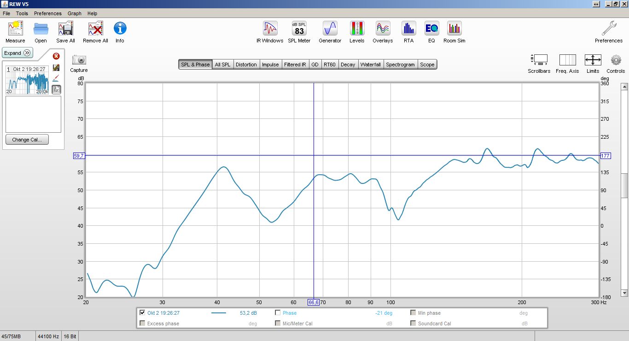The height and width of the screenshot is (341, 629).
Task: Switch to the All SPL tab
Action: click(222, 65)
